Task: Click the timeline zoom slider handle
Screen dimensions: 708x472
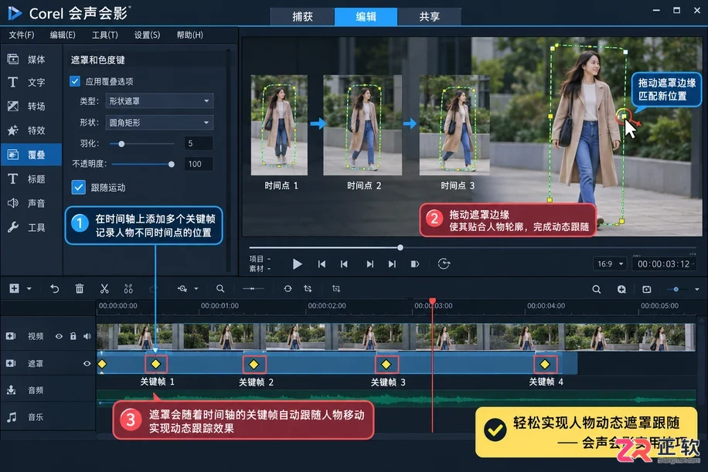Action: [676, 289]
